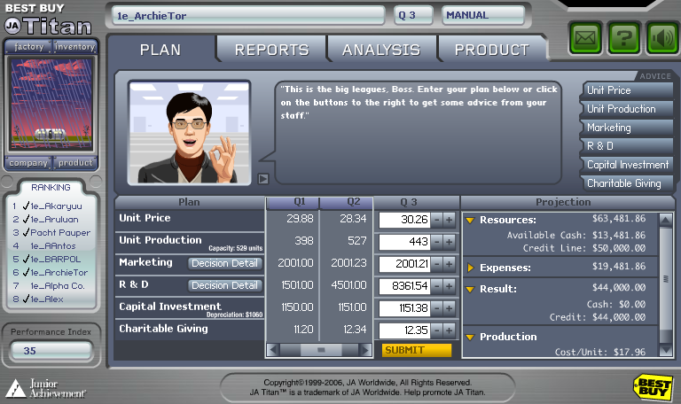Select the product view tab
This screenshot has height=404, width=681.
pos(75,163)
